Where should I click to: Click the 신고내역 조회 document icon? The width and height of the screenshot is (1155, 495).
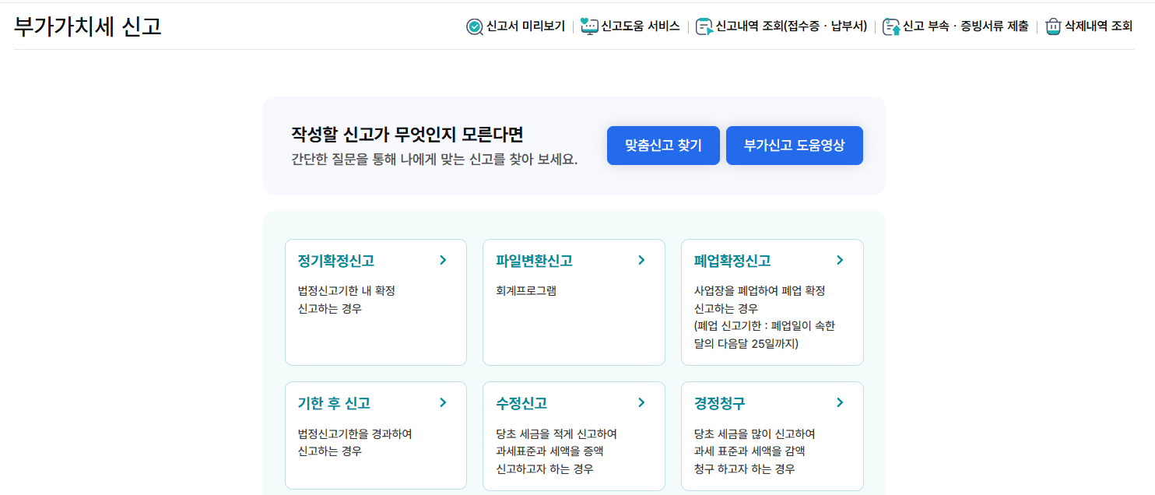(704, 26)
